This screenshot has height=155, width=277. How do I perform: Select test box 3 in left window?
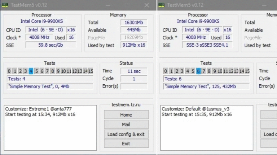click(26, 71)
